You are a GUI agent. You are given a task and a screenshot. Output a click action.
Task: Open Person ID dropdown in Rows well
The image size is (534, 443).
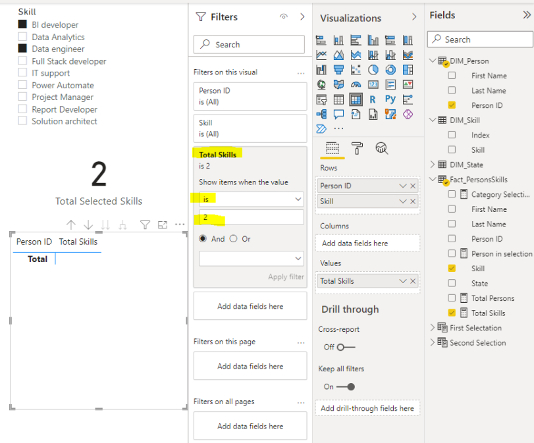pos(403,186)
